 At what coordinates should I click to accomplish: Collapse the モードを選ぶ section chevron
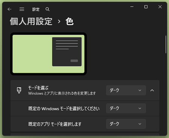click(x=152, y=91)
